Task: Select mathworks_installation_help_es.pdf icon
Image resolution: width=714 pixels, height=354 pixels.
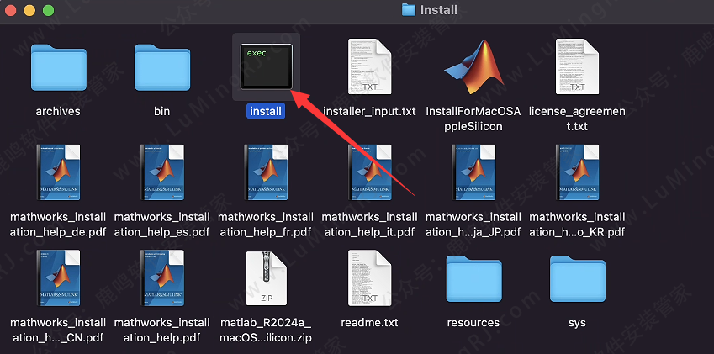Action: click(x=162, y=173)
